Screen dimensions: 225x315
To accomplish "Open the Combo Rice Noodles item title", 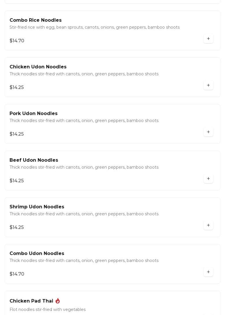I will 36,20.
